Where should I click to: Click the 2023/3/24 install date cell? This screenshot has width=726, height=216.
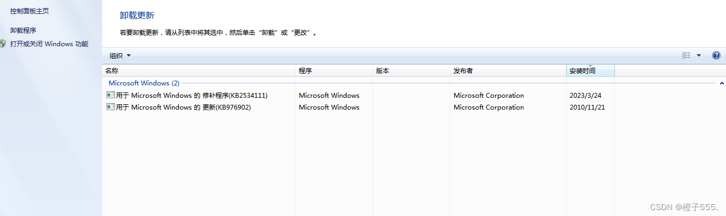585,96
